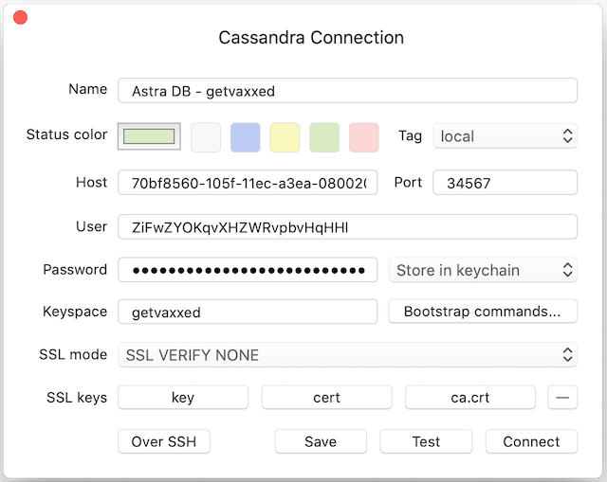Click inside the User input field
The height and width of the screenshot is (482, 607).
tap(347, 227)
